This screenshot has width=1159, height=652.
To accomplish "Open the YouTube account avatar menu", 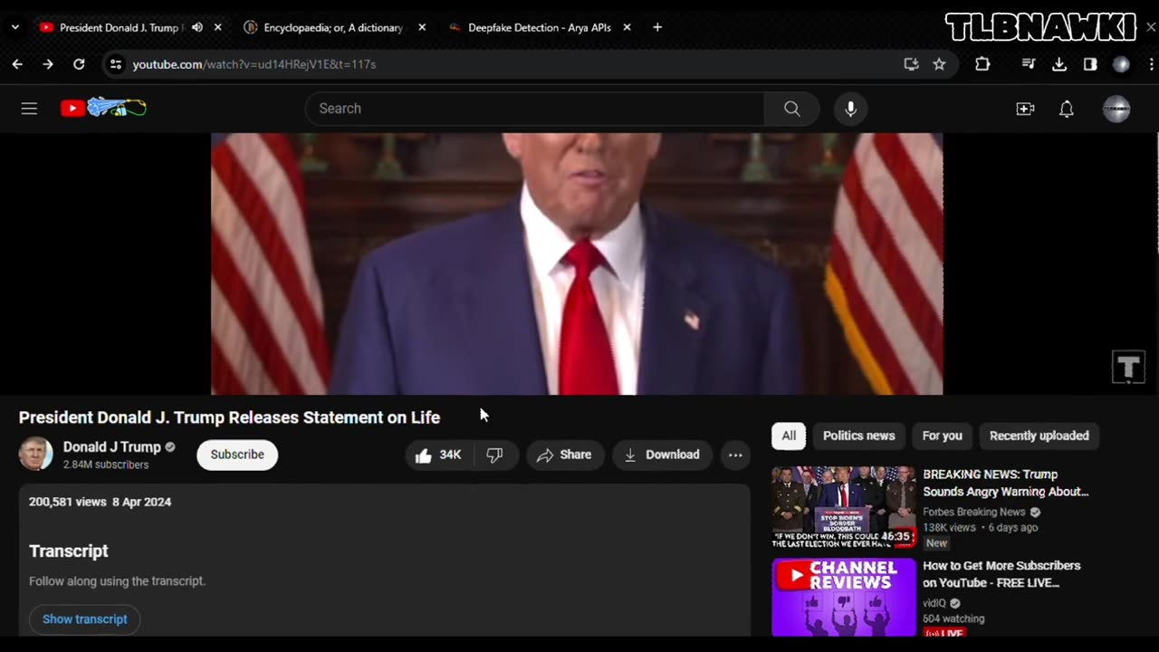I will (x=1116, y=109).
